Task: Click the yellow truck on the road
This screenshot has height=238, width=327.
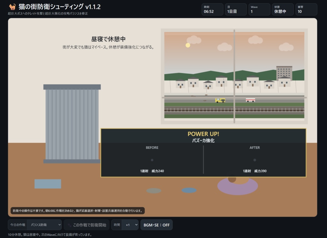Action: (x=220, y=100)
